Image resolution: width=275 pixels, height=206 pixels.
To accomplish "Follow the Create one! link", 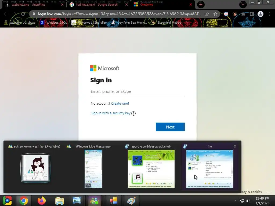I will tap(120, 104).
